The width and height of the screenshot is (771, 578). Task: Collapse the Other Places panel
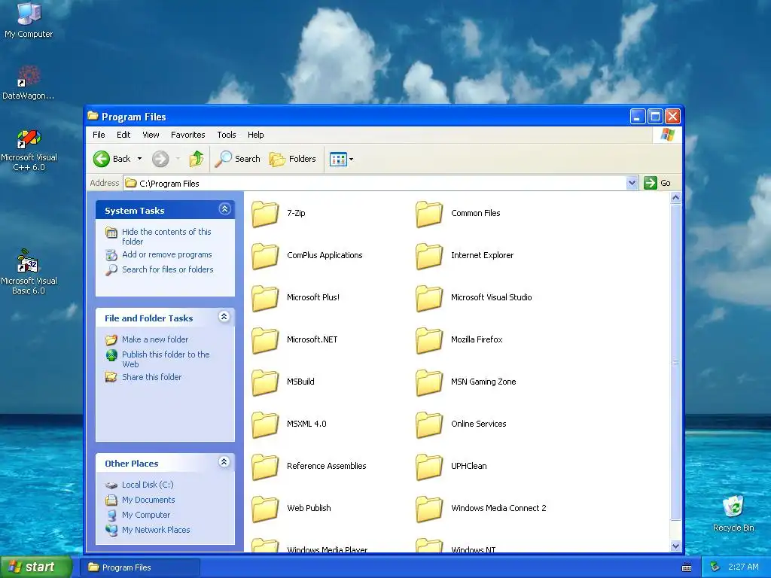pyautogui.click(x=224, y=462)
